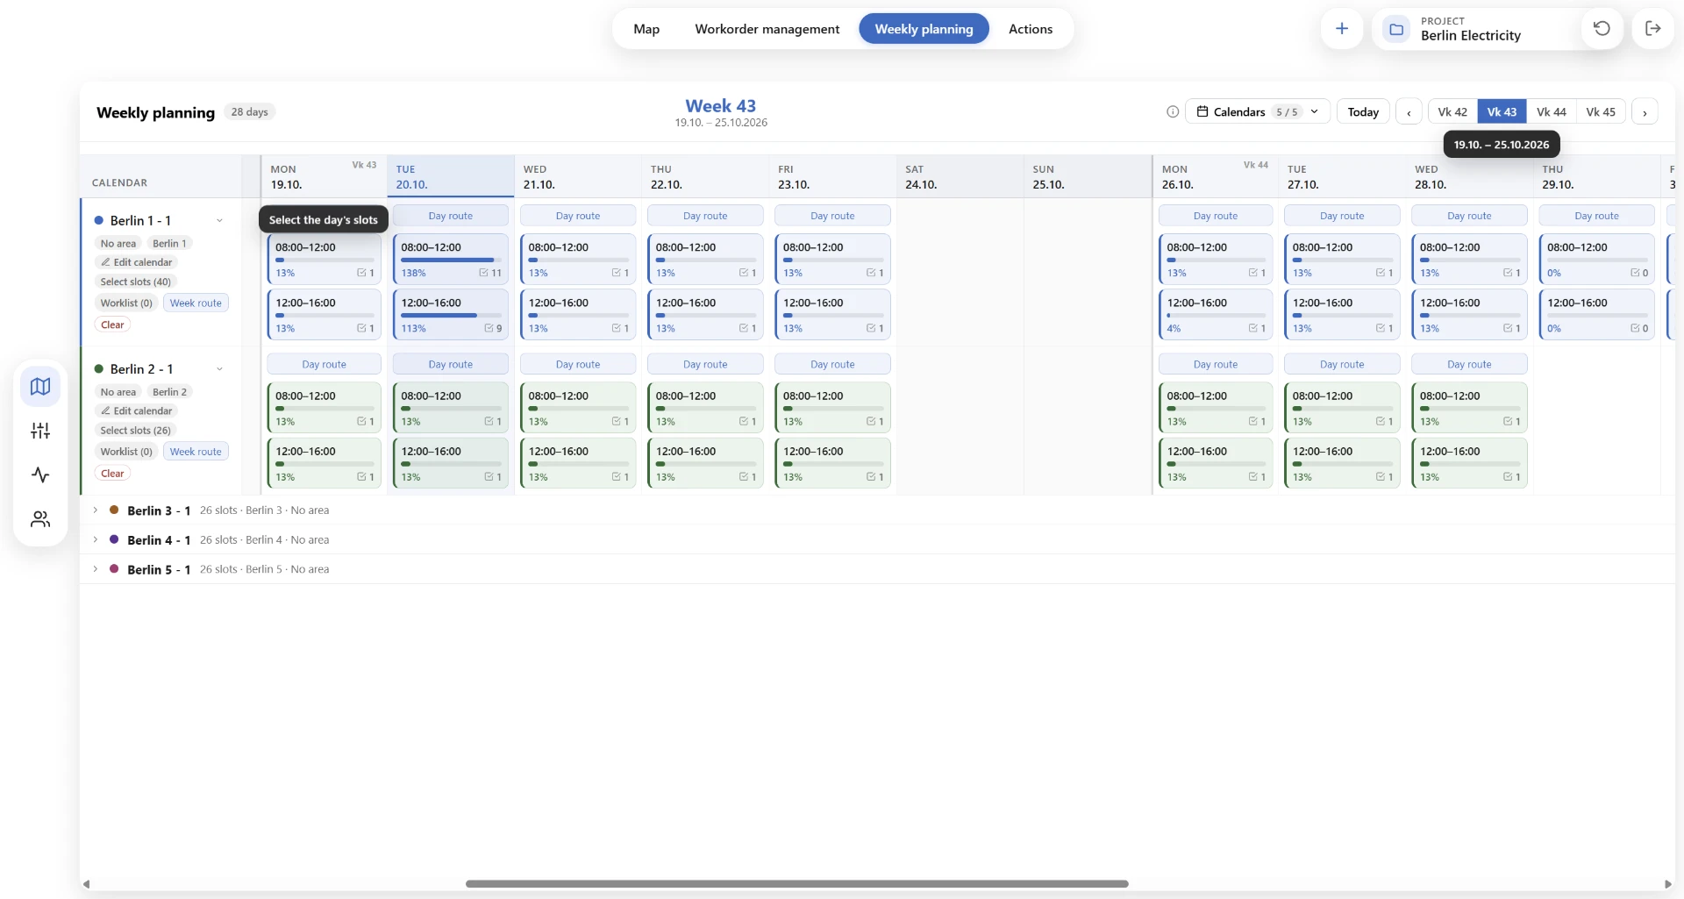Clear Berlin 1 selection

pyautogui.click(x=112, y=325)
